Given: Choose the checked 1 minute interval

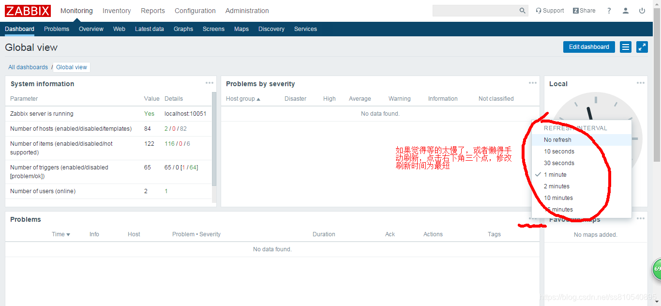Looking at the screenshot, I should [582, 175].
